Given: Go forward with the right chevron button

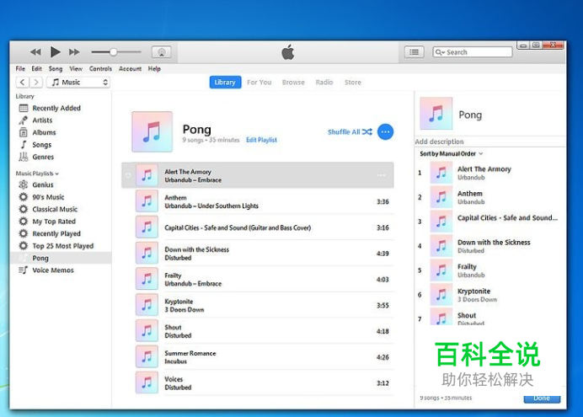Looking at the screenshot, I should tap(35, 83).
